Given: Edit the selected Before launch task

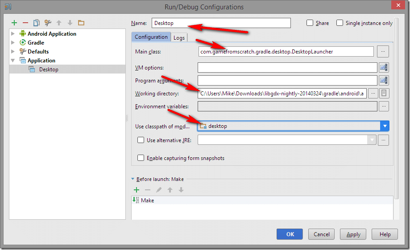Looking at the screenshot, I should pos(159,190).
